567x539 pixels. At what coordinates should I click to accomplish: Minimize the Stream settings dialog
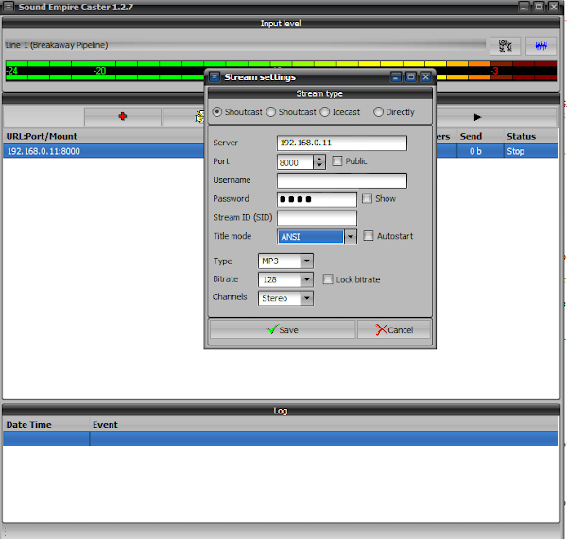pyautogui.click(x=396, y=77)
